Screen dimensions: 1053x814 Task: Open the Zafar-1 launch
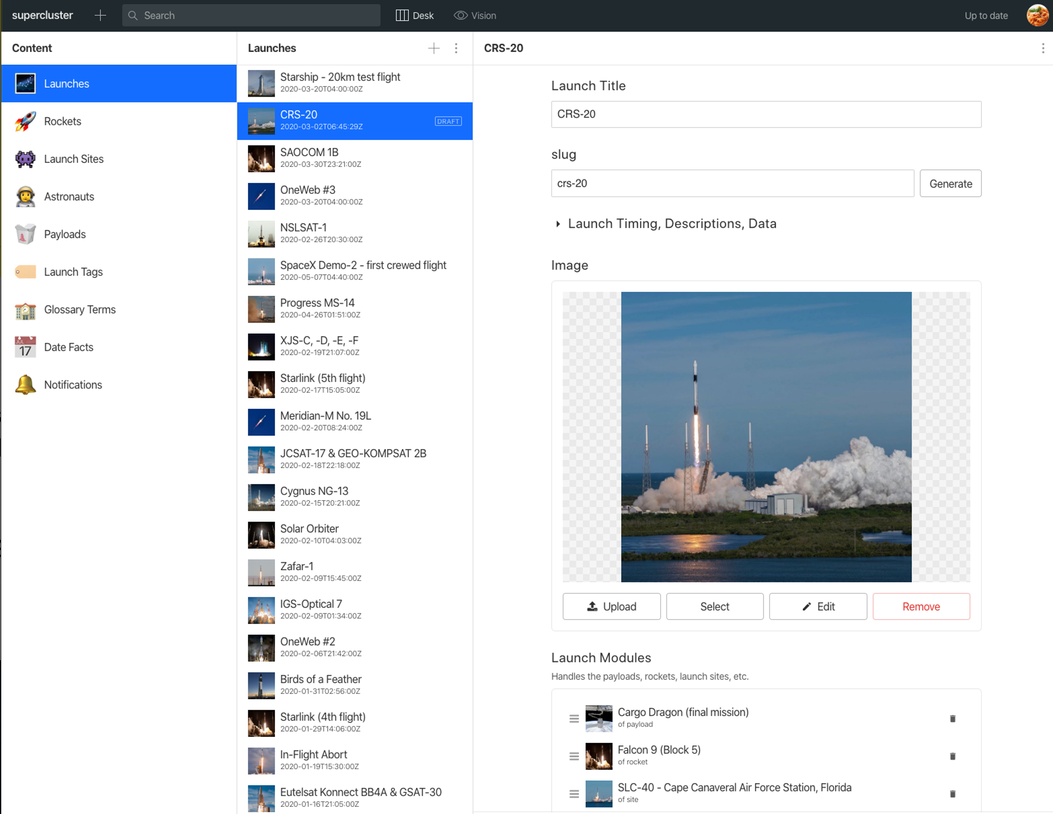click(354, 572)
